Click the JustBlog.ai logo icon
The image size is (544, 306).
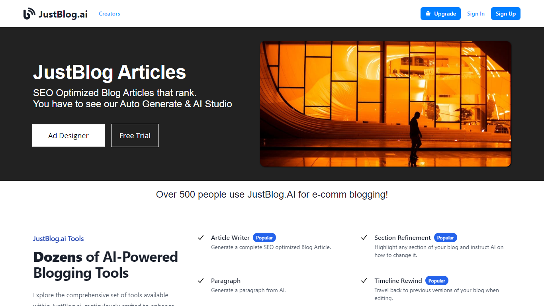[x=29, y=14]
